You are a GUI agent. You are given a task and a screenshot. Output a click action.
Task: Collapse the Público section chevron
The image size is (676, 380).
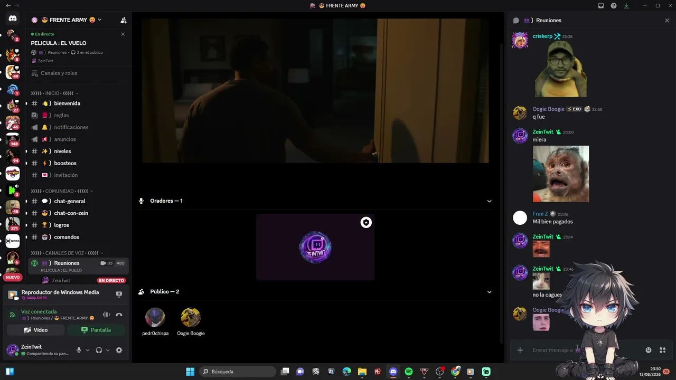click(489, 292)
